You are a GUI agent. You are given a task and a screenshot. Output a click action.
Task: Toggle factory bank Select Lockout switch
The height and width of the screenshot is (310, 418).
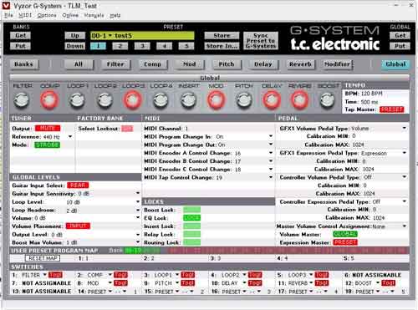127,129
